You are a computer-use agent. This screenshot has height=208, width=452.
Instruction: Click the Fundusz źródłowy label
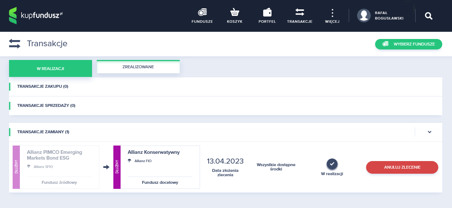(59, 182)
